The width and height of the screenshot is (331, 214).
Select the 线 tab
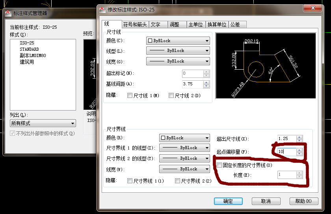tap(112, 24)
